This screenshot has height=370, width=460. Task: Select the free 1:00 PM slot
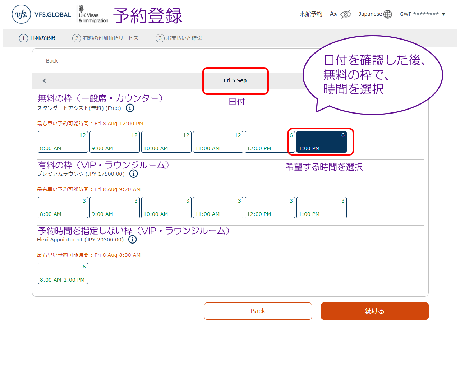pyautogui.click(x=321, y=142)
